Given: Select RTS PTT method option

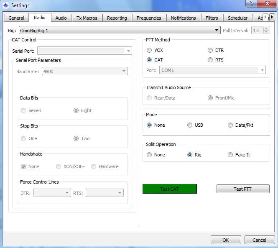Looking at the screenshot, I should click(210, 60).
